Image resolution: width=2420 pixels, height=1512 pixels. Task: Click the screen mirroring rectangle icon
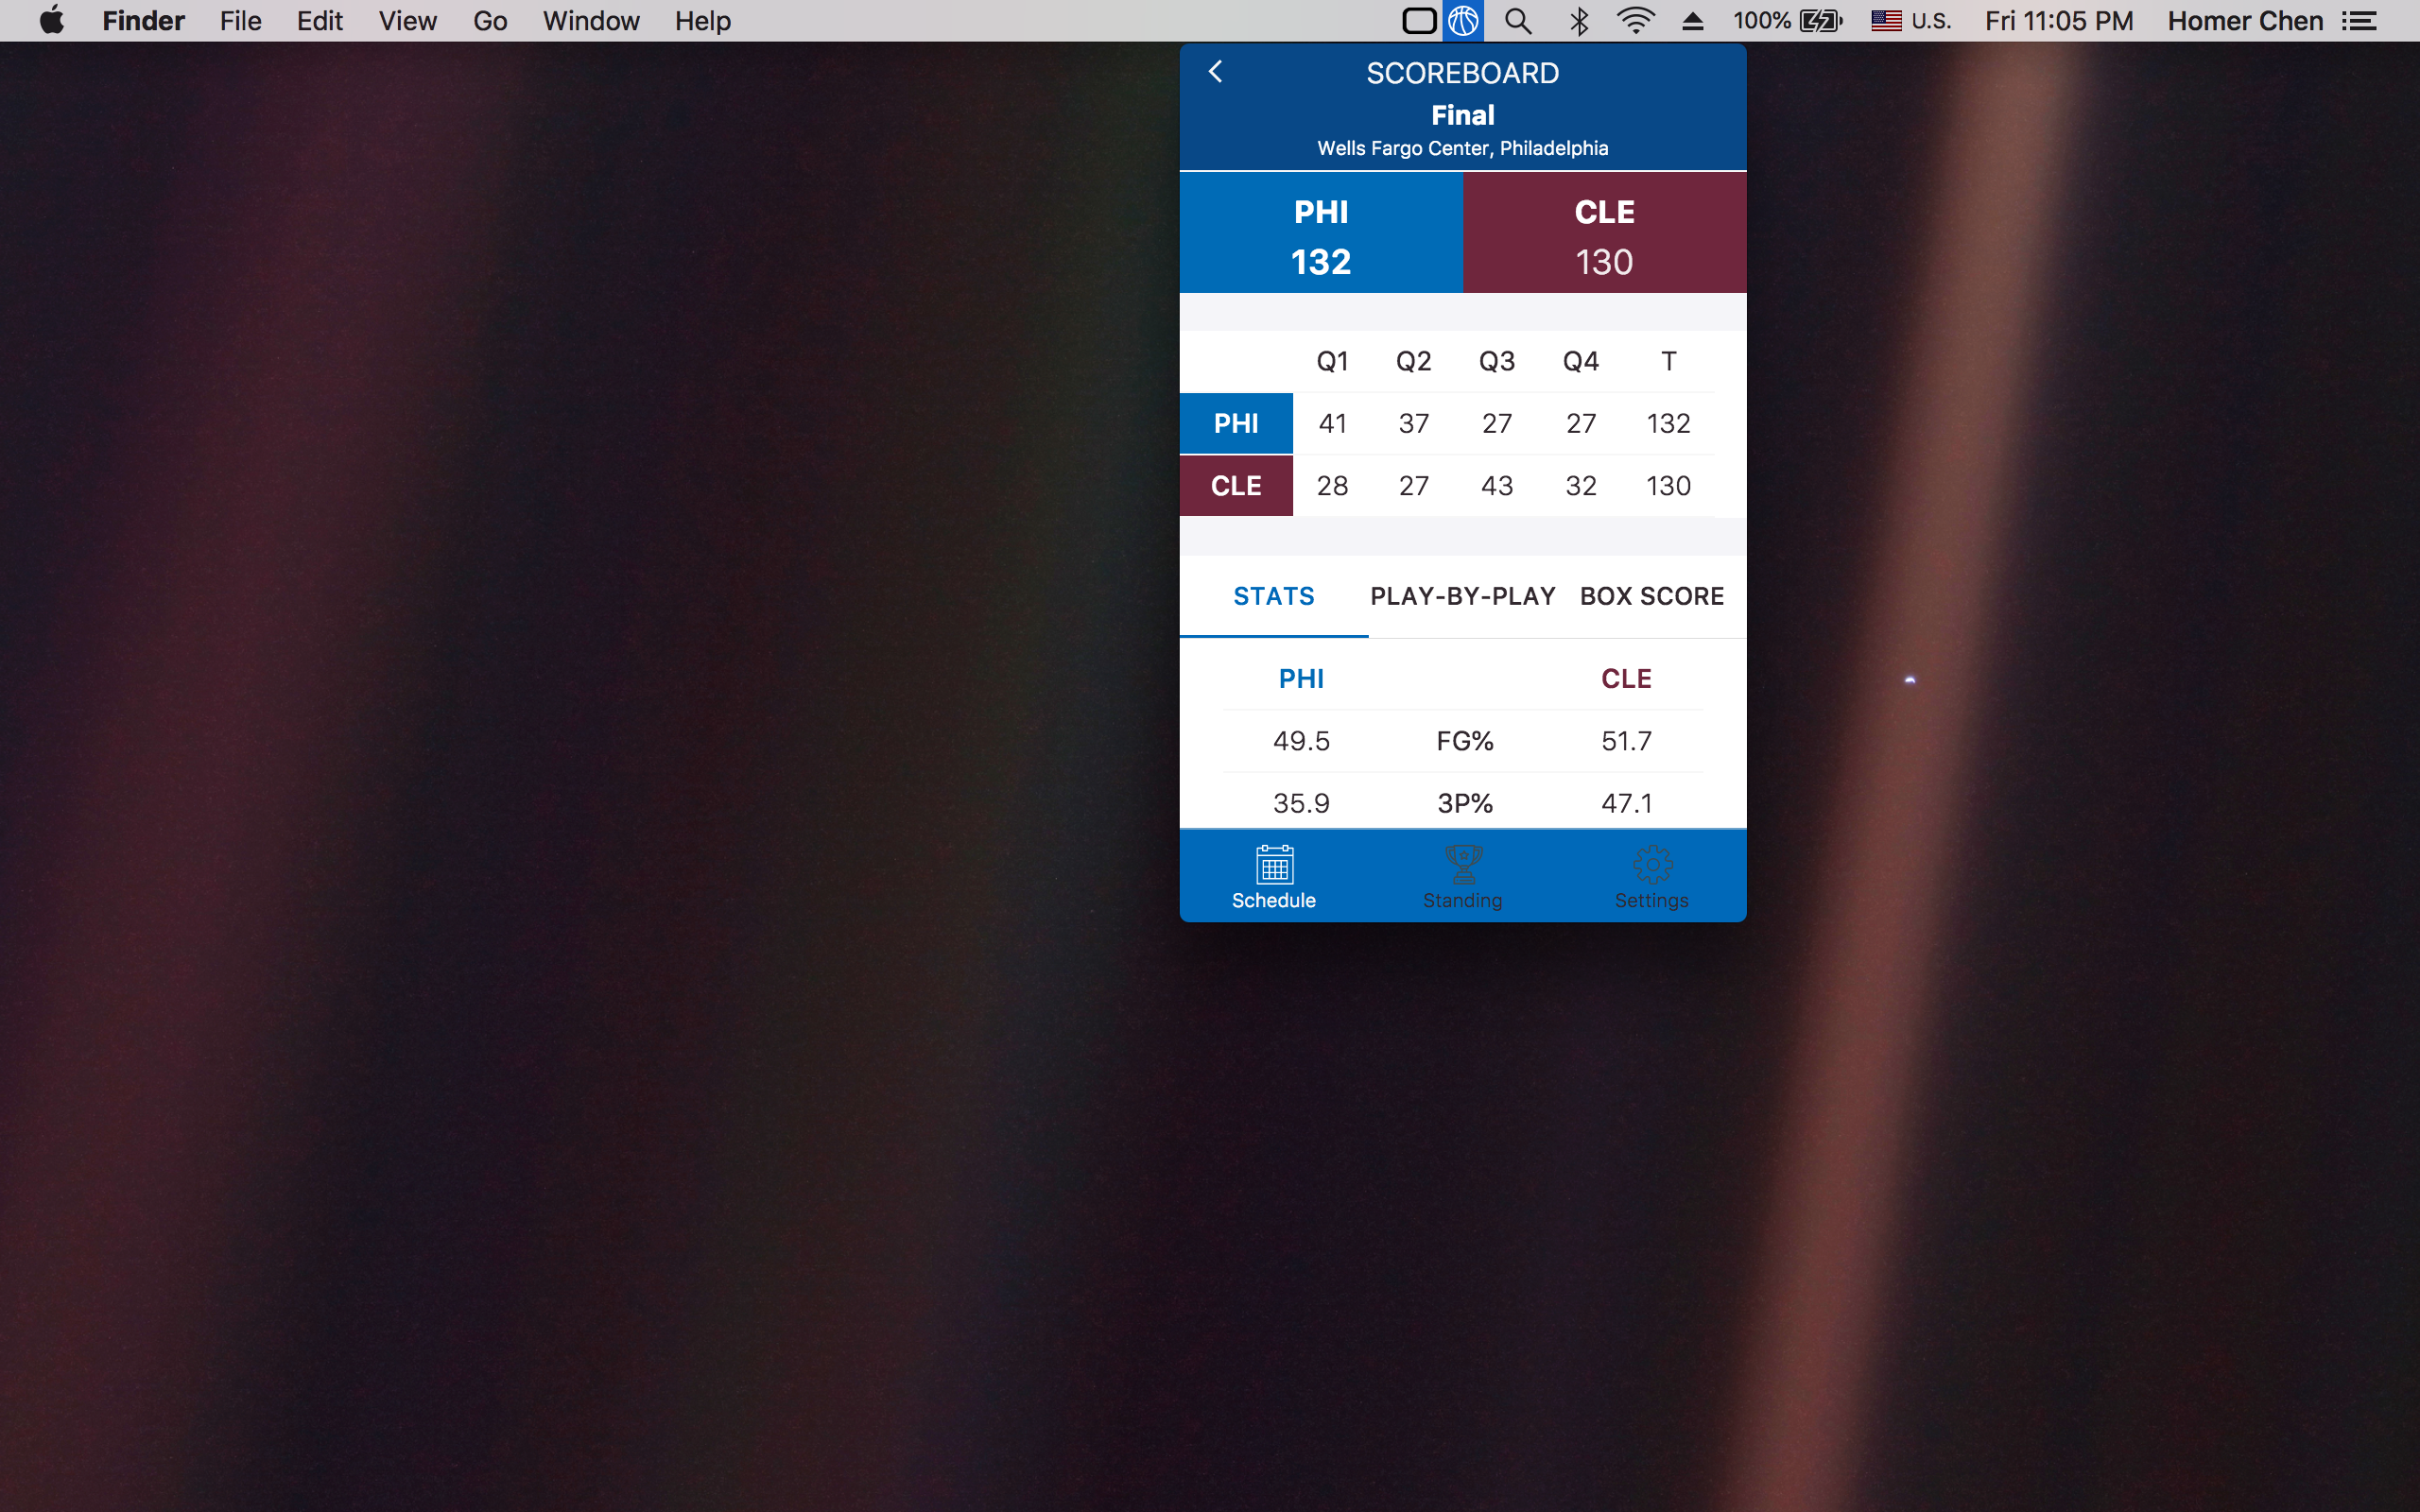tap(1419, 21)
